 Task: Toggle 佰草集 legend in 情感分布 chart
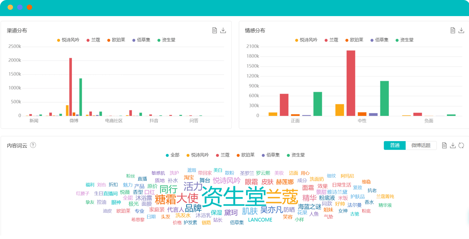point(379,40)
